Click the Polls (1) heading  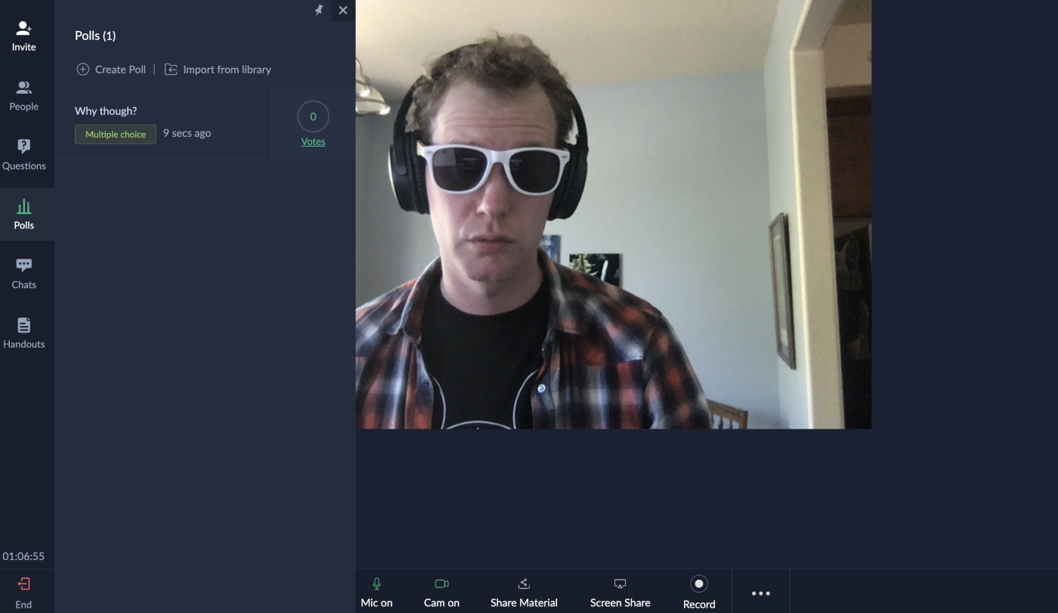[x=95, y=36]
